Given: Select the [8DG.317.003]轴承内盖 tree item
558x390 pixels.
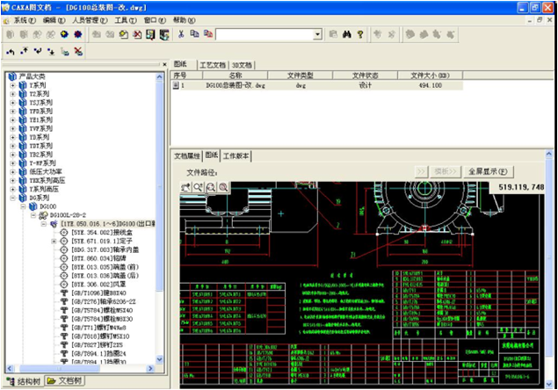Looking at the screenshot, I should click(x=105, y=249).
